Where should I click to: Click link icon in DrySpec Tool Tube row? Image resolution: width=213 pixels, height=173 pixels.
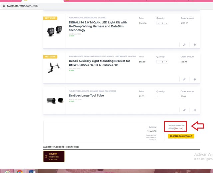point(184,110)
